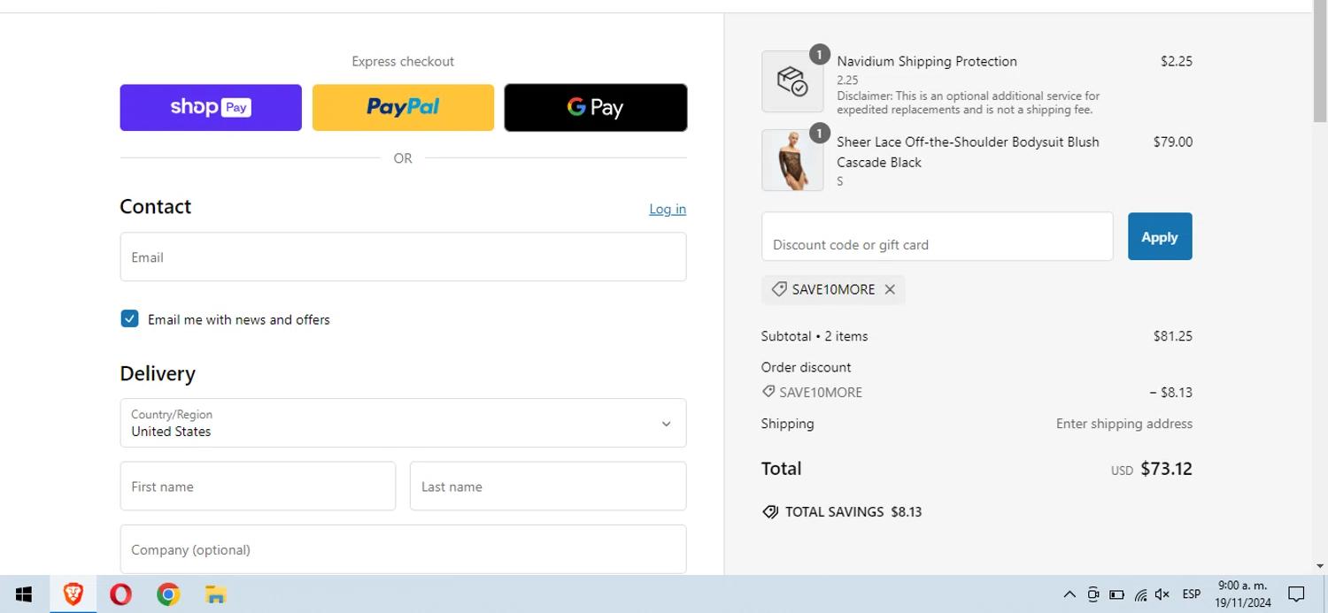Open File Explorer from the taskbar
Image resolution: width=1328 pixels, height=613 pixels.
216,594
